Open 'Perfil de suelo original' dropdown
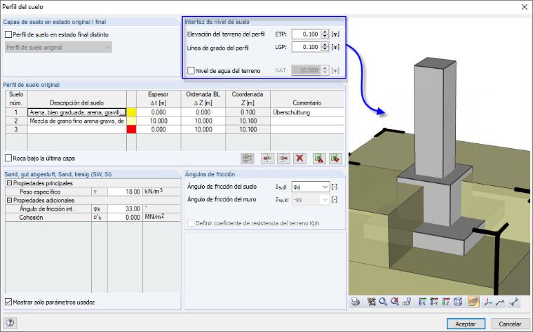Screen dimensions: 533x332 pyautogui.click(x=58, y=47)
